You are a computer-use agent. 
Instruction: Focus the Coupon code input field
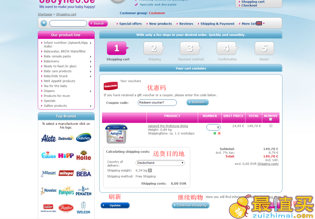[157, 103]
